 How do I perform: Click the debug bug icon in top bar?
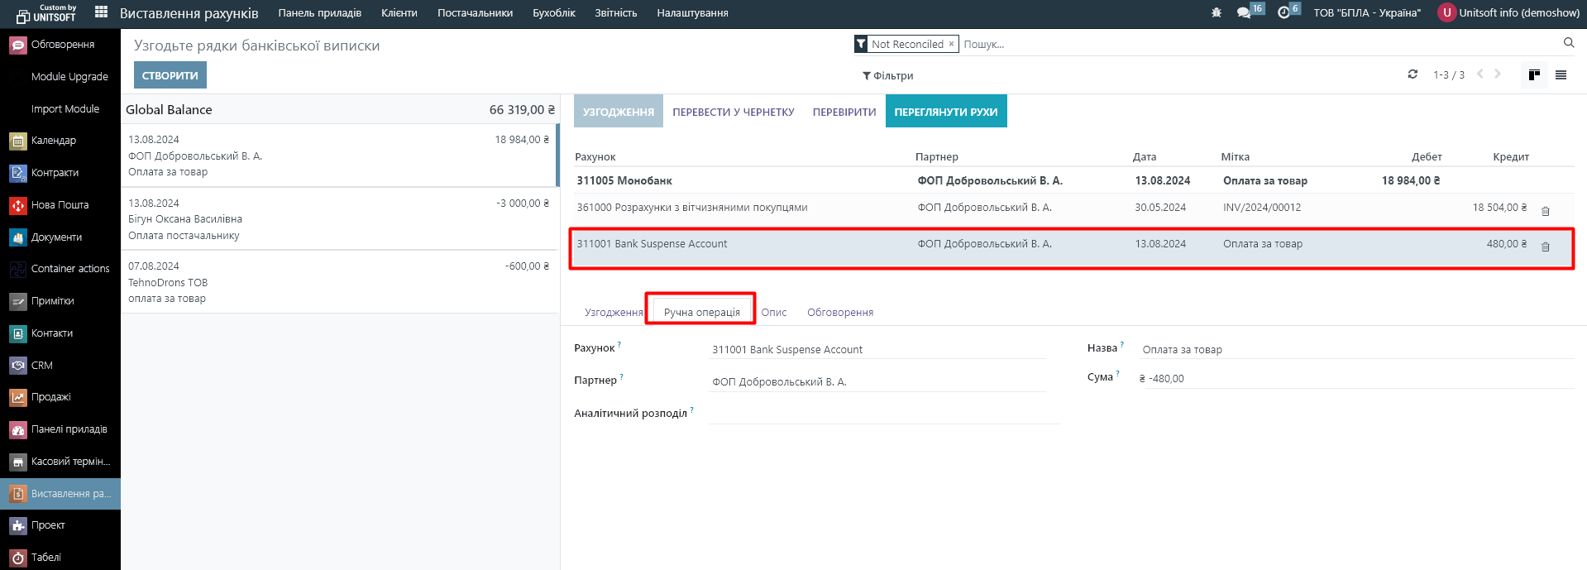click(x=1216, y=13)
